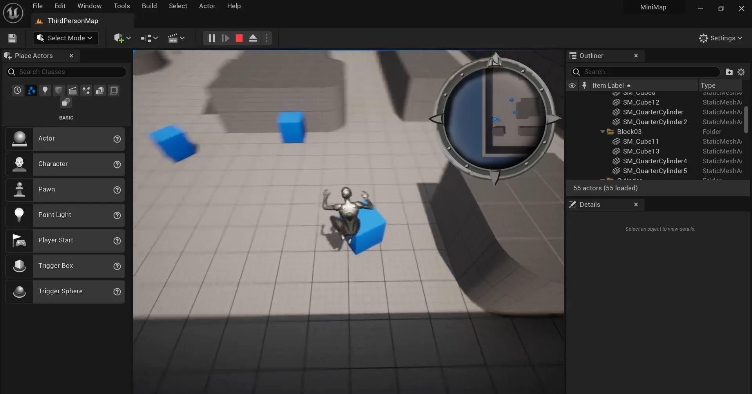Open the cinematics clapperboard dropdown

[x=176, y=38]
